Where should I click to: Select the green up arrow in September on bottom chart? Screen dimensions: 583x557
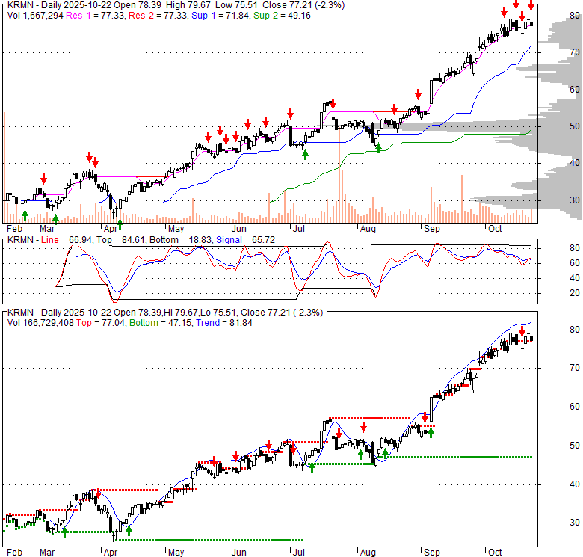coord(430,432)
